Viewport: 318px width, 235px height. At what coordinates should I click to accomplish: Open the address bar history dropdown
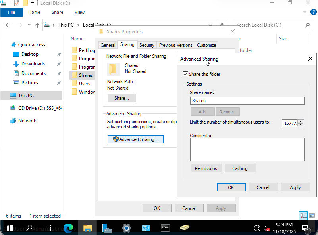point(210,25)
